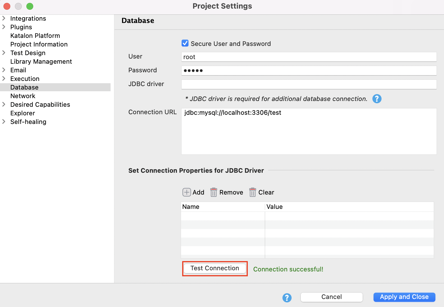Uncheck Secure User and Password checkbox
Screen dimensions: 444x307
pos(185,43)
